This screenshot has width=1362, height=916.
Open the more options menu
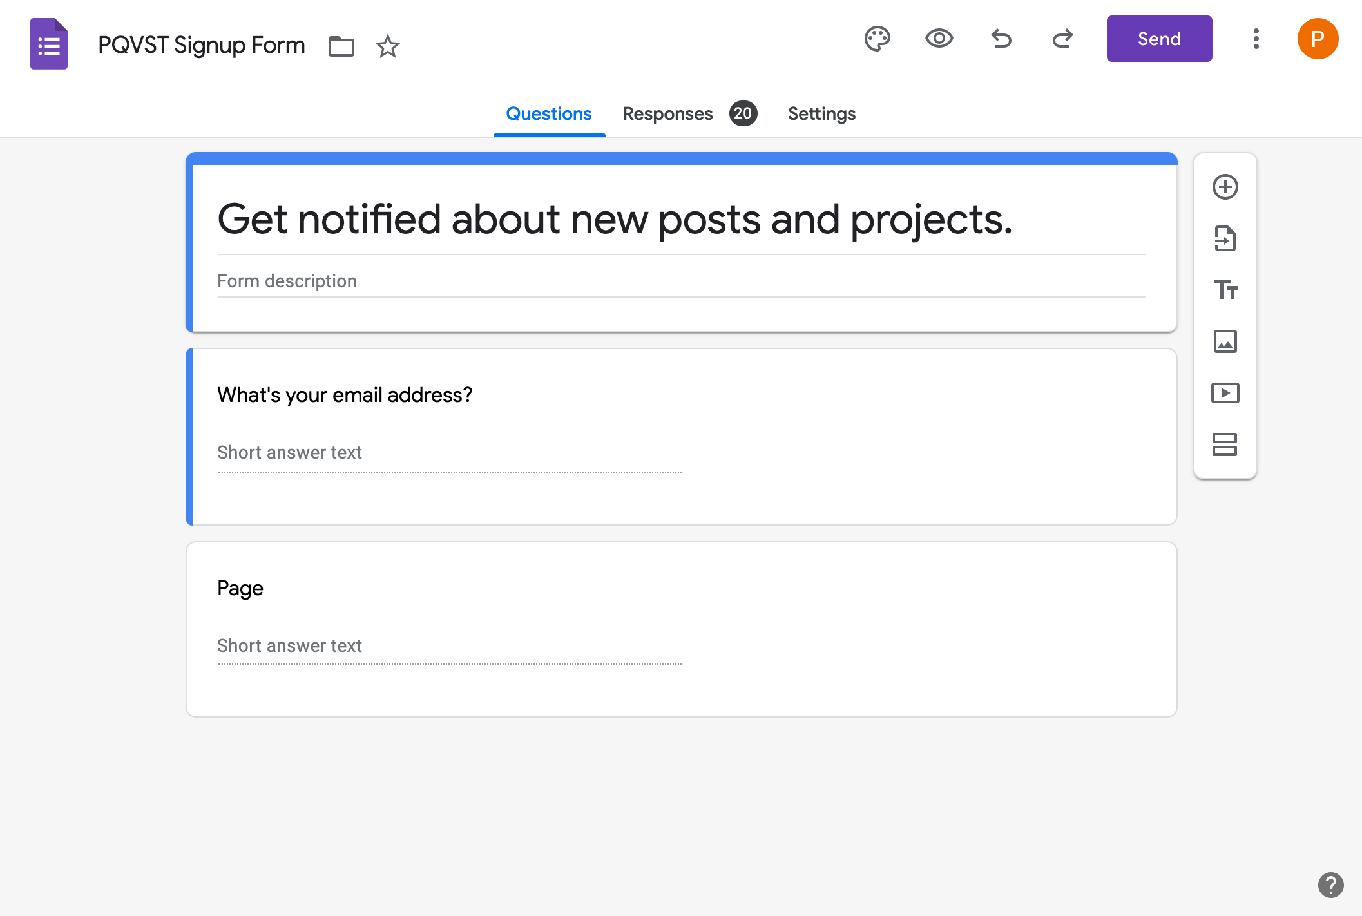point(1256,39)
